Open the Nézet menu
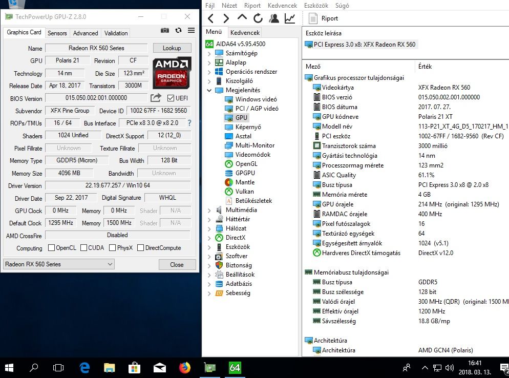 tap(229, 6)
